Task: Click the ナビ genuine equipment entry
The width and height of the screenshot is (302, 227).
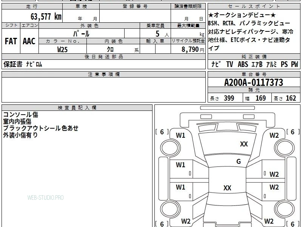Action: coord(216,64)
